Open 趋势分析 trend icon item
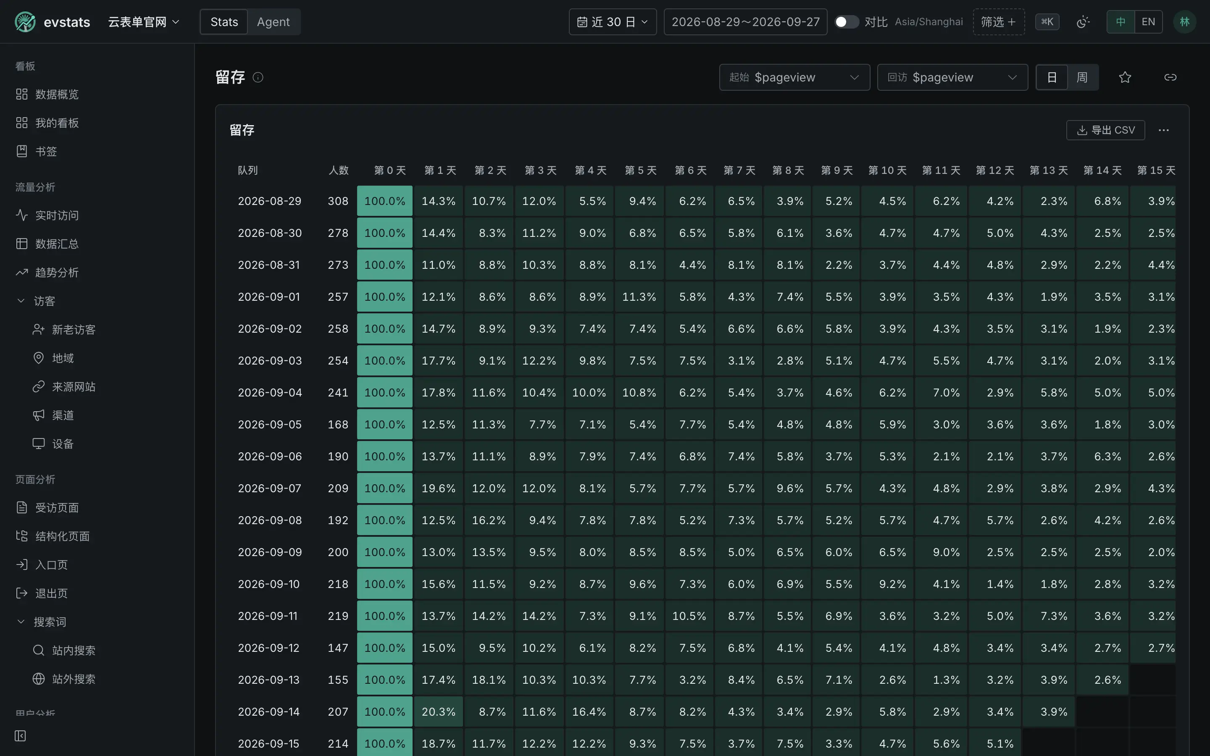 point(21,272)
